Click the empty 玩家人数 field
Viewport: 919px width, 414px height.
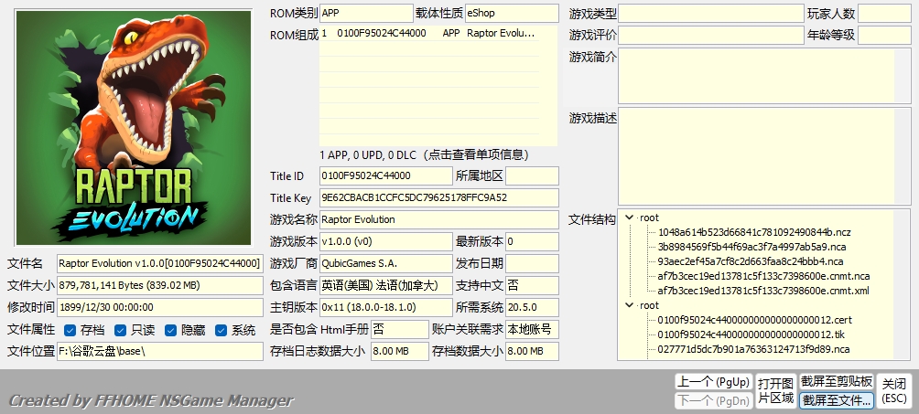(x=885, y=14)
